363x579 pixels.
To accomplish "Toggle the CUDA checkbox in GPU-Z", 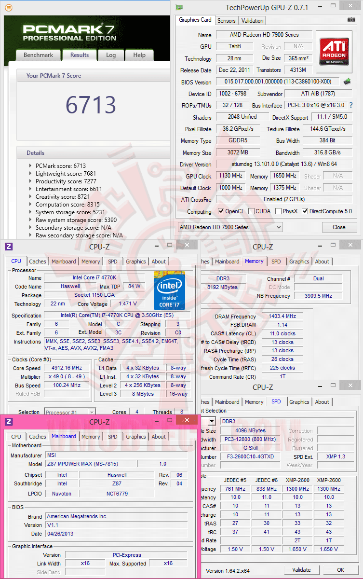I will click(x=251, y=211).
